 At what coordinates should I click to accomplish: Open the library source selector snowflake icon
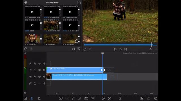pyautogui.click(x=26, y=3)
